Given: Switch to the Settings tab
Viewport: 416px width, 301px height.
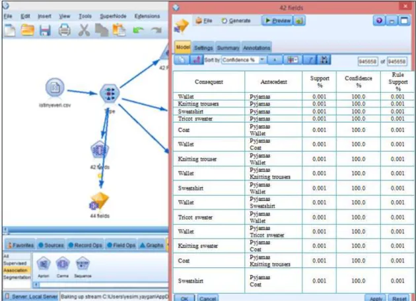Looking at the screenshot, I should click(203, 47).
